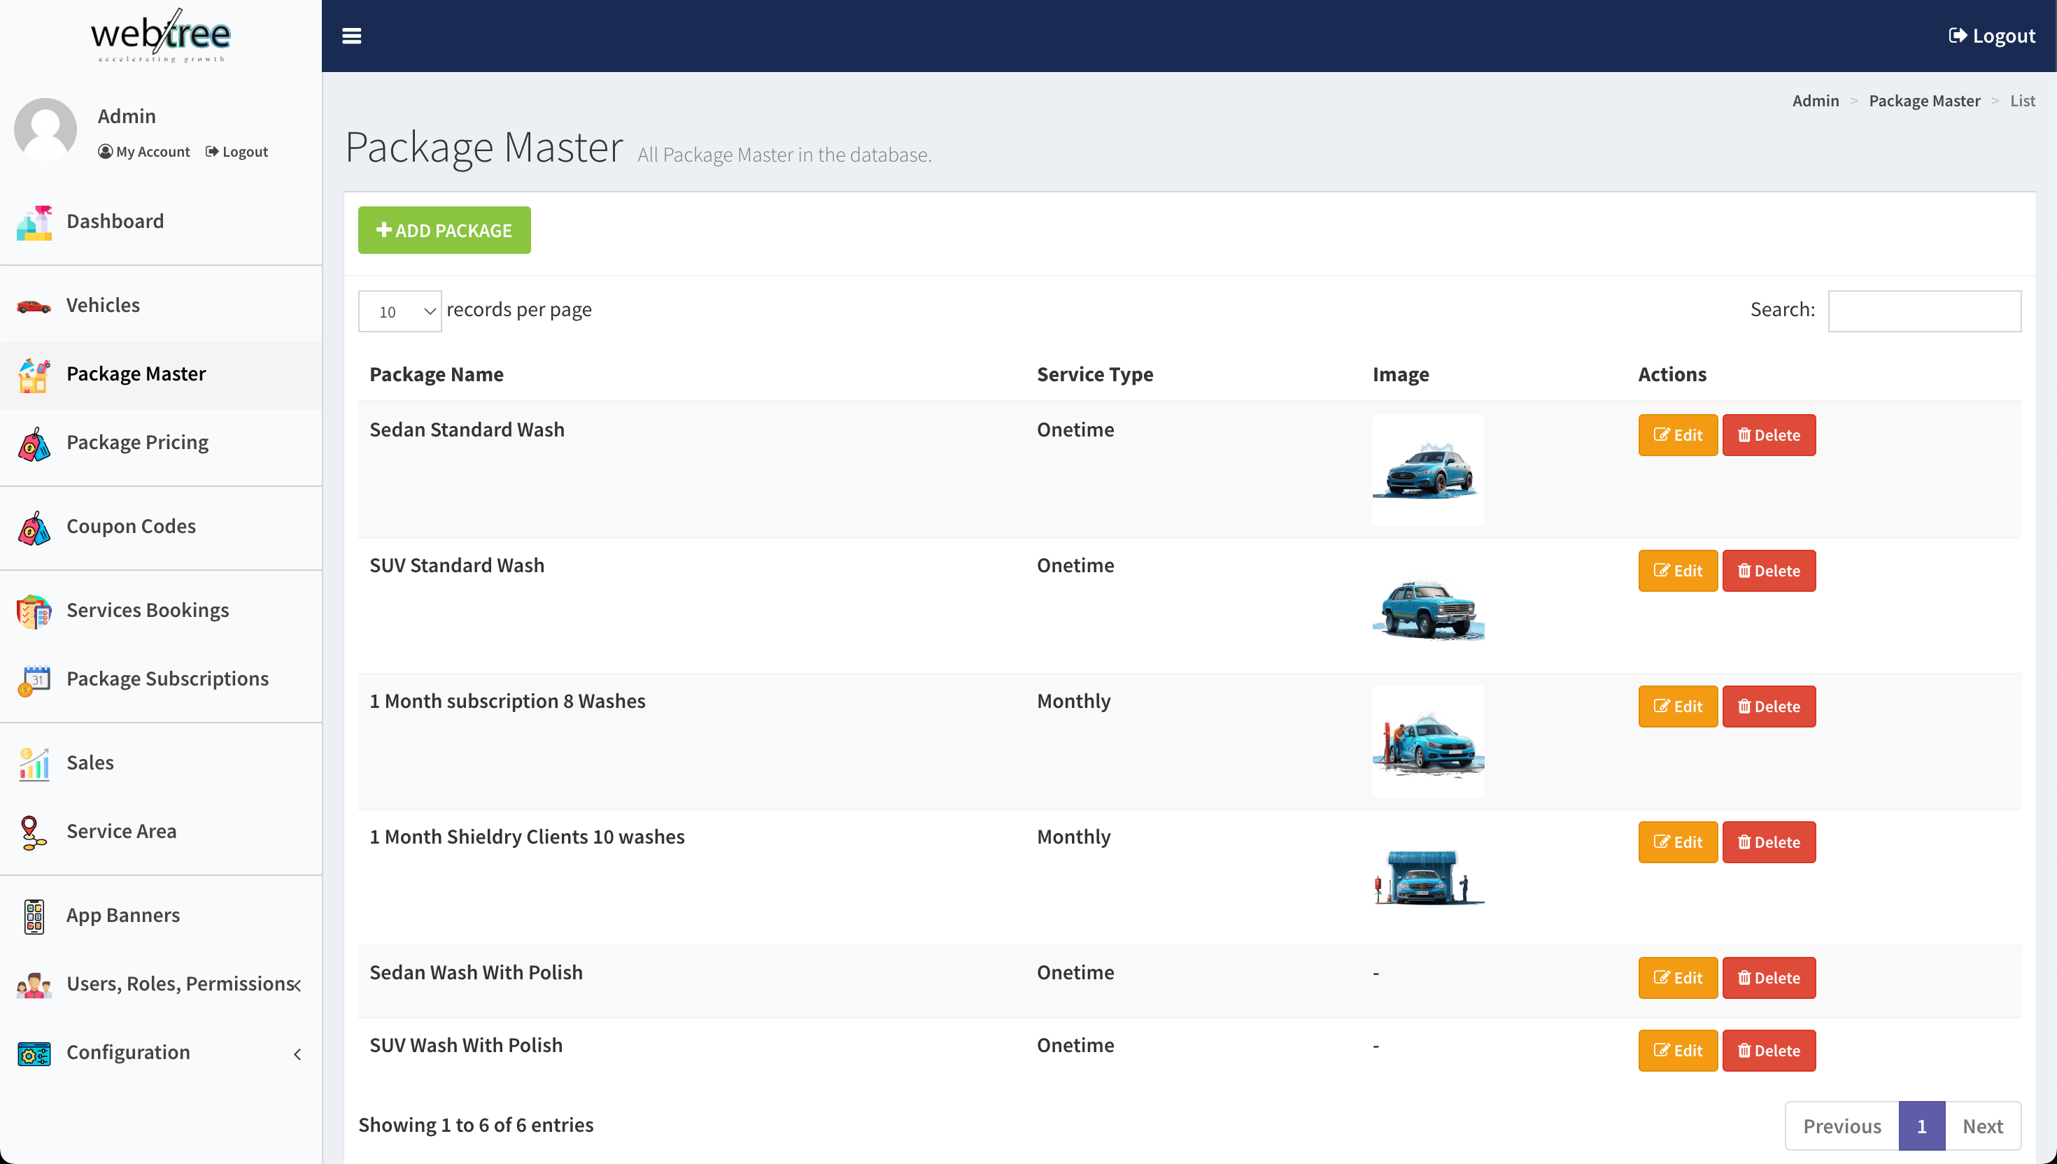Click thumbnail image for 1 Month subscription

tap(1427, 740)
